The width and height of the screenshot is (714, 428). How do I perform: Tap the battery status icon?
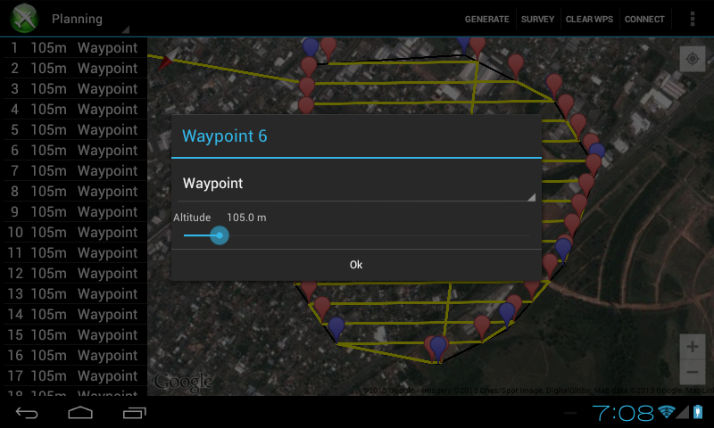[698, 412]
